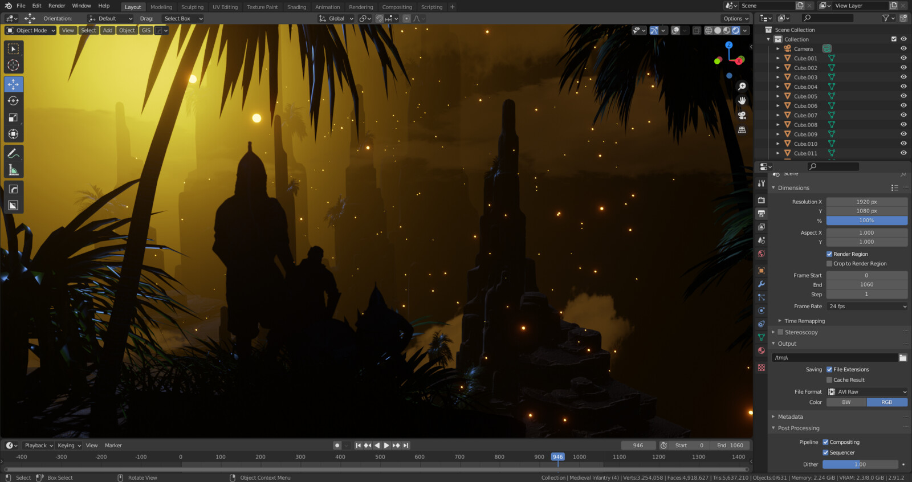Open the Frame Rate dropdown showing 24 fps

click(867, 307)
